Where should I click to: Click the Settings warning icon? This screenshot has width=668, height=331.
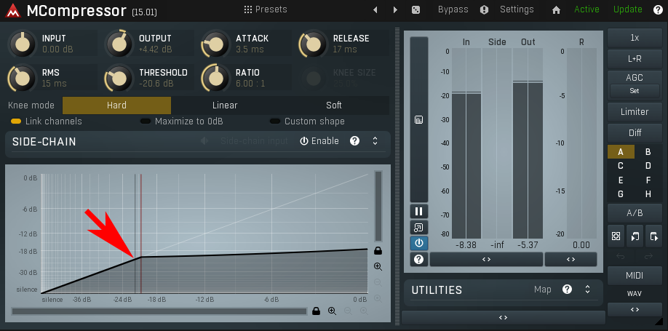[484, 9]
